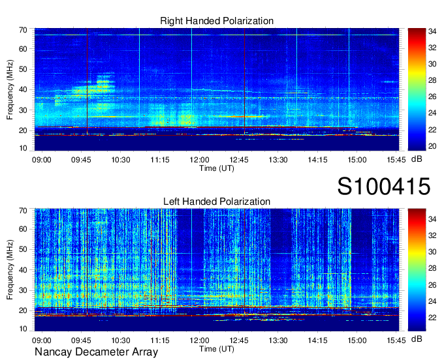
Task: Click the 15:45 time tick under Right Handed plot
Action: coord(396,160)
